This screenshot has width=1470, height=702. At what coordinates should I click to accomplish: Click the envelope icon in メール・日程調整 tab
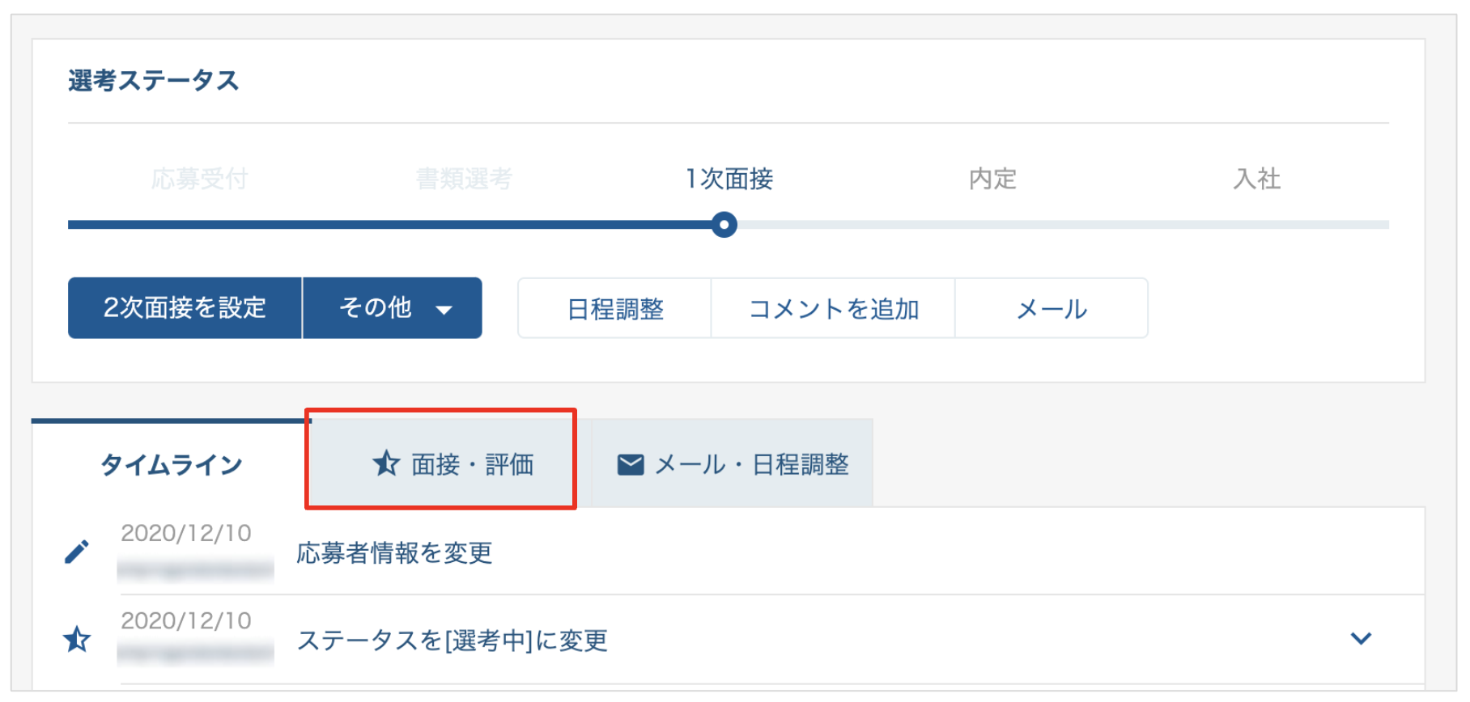click(631, 464)
